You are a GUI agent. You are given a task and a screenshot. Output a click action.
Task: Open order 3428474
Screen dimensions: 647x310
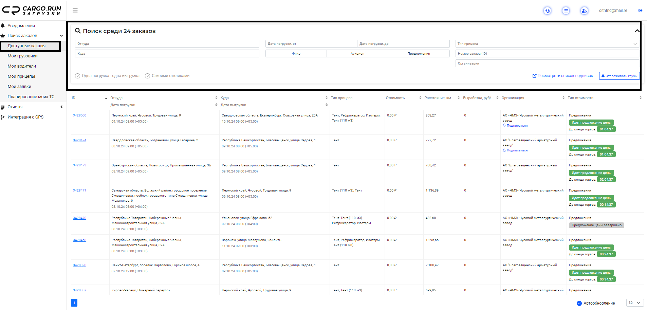pyautogui.click(x=79, y=140)
